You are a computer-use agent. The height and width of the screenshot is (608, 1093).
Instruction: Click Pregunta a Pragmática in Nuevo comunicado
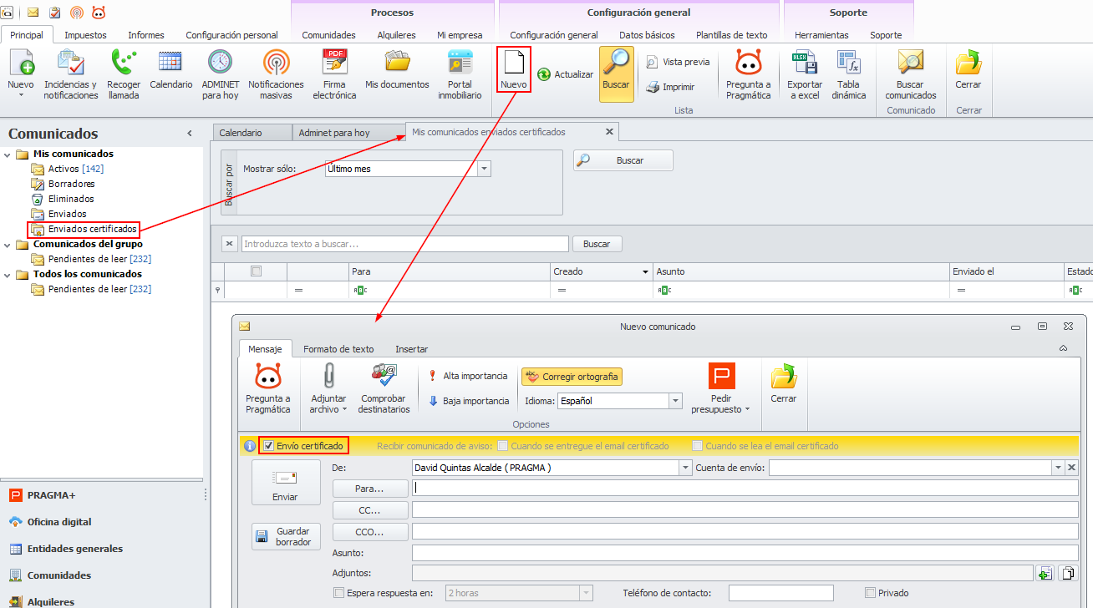268,389
